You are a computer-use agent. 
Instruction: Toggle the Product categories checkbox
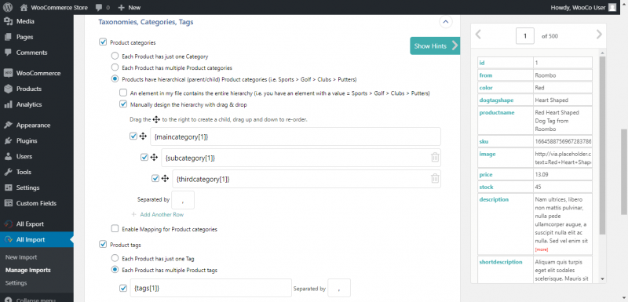tap(103, 42)
